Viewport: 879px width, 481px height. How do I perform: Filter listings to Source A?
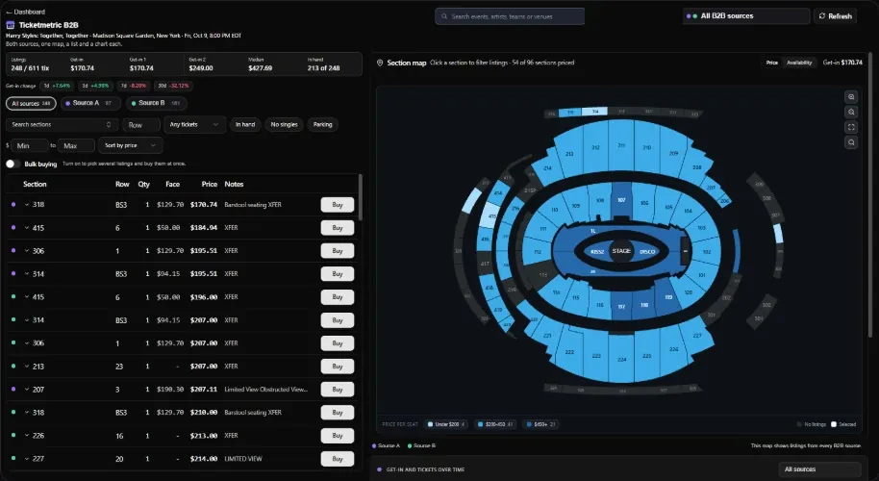(x=89, y=103)
